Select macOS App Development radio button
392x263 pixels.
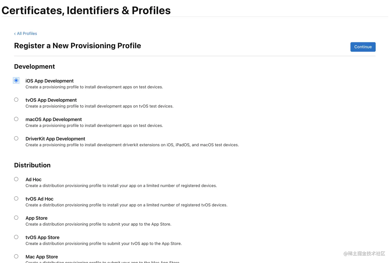(16, 119)
